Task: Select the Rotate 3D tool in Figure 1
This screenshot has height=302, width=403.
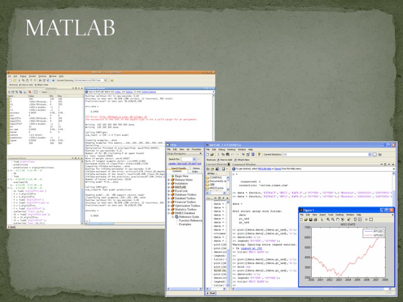Action: (x=342, y=219)
